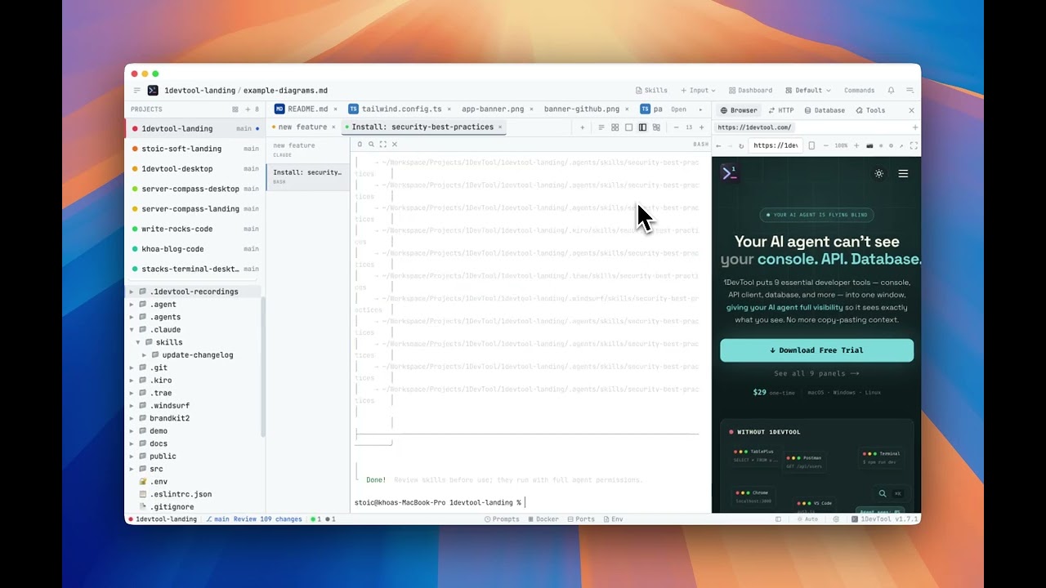Image resolution: width=1046 pixels, height=588 pixels.
Task: Switch to the single pane layout icon
Action: pyautogui.click(x=628, y=127)
